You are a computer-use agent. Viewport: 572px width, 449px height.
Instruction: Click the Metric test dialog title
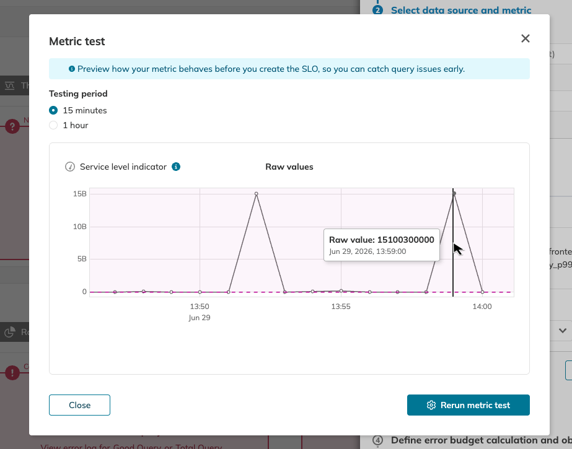(77, 41)
